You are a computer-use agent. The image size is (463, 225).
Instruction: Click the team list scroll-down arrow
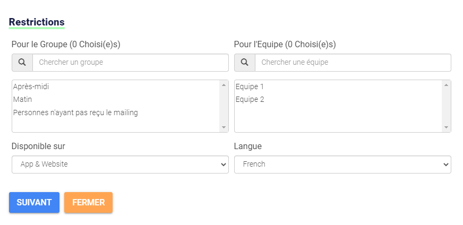[446, 127]
